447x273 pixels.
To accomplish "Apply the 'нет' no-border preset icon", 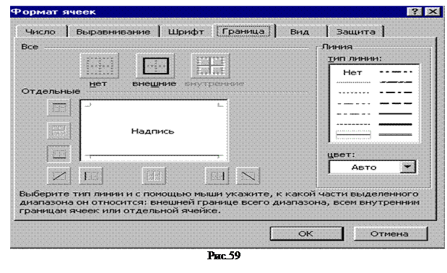I will (x=99, y=66).
